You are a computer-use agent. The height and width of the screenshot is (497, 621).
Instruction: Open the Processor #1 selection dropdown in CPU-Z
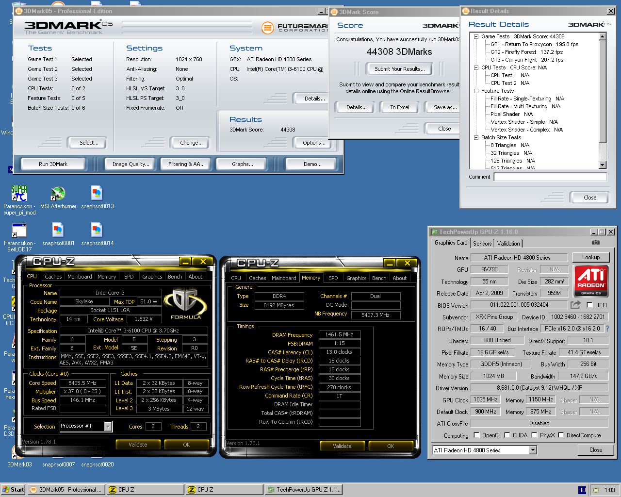(108, 426)
